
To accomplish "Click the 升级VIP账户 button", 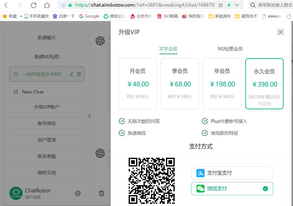I will point(47,107).
